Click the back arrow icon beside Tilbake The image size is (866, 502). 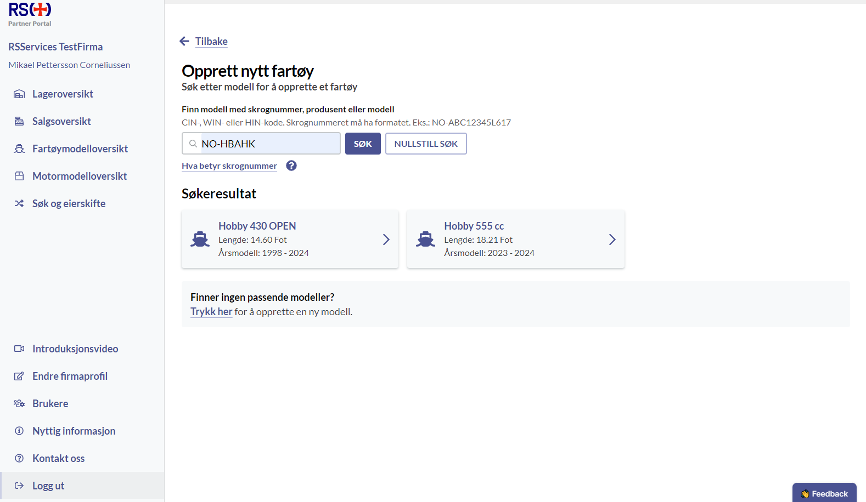pyautogui.click(x=184, y=41)
